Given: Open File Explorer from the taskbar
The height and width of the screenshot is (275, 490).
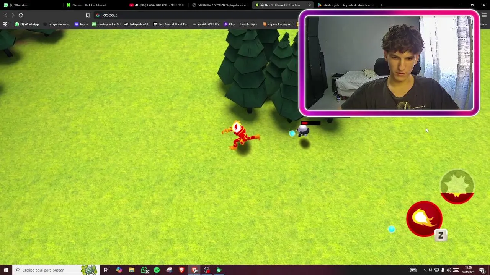Looking at the screenshot, I should [x=132, y=270].
